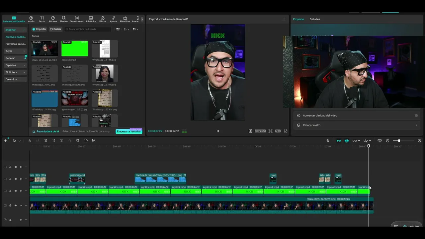The height and width of the screenshot is (239, 425).
Task: Open the Transiciones tab
Action: [x=77, y=19]
